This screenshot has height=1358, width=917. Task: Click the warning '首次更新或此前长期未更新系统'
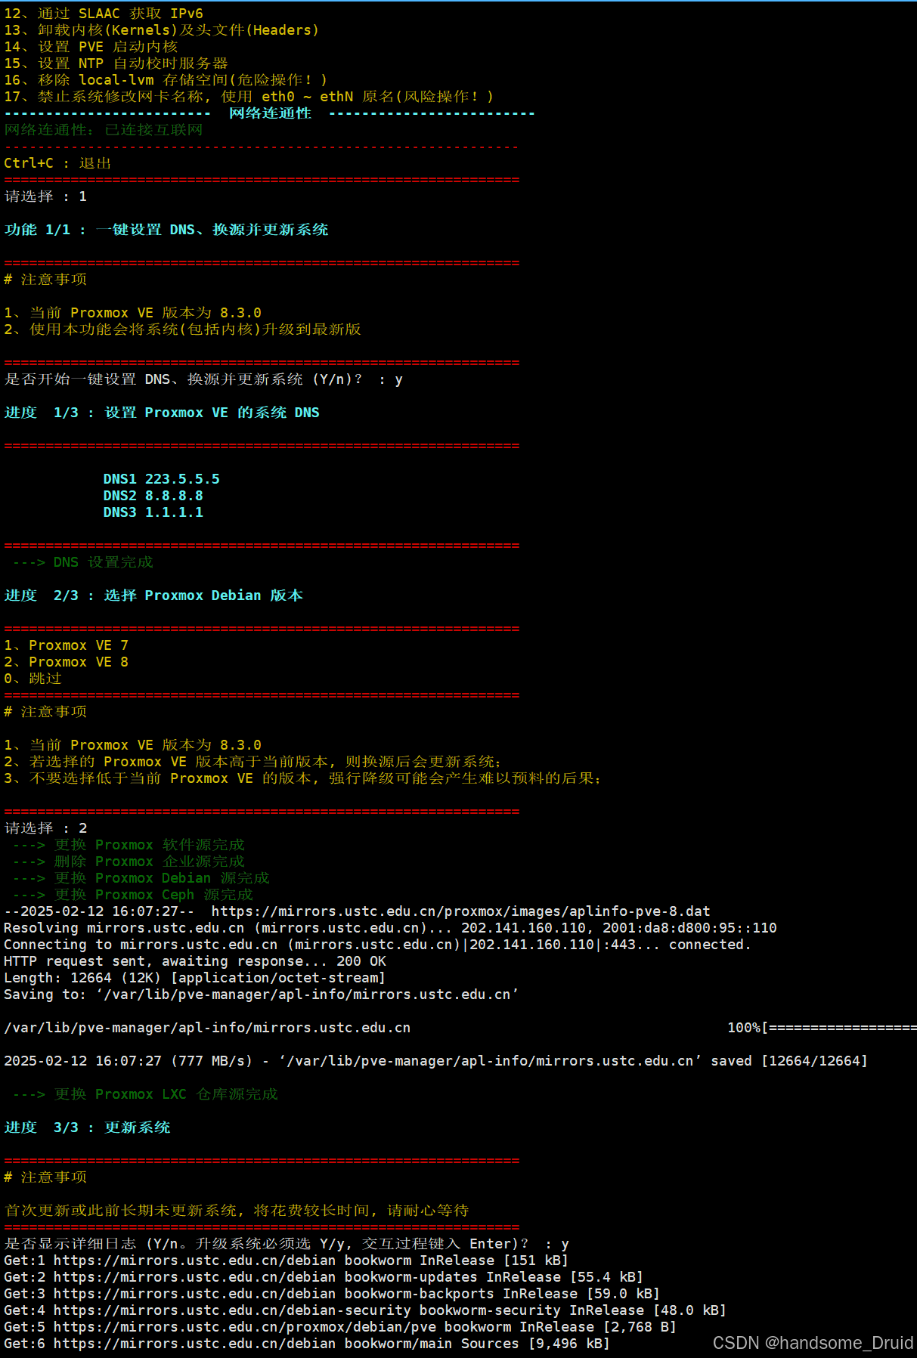(x=237, y=1211)
